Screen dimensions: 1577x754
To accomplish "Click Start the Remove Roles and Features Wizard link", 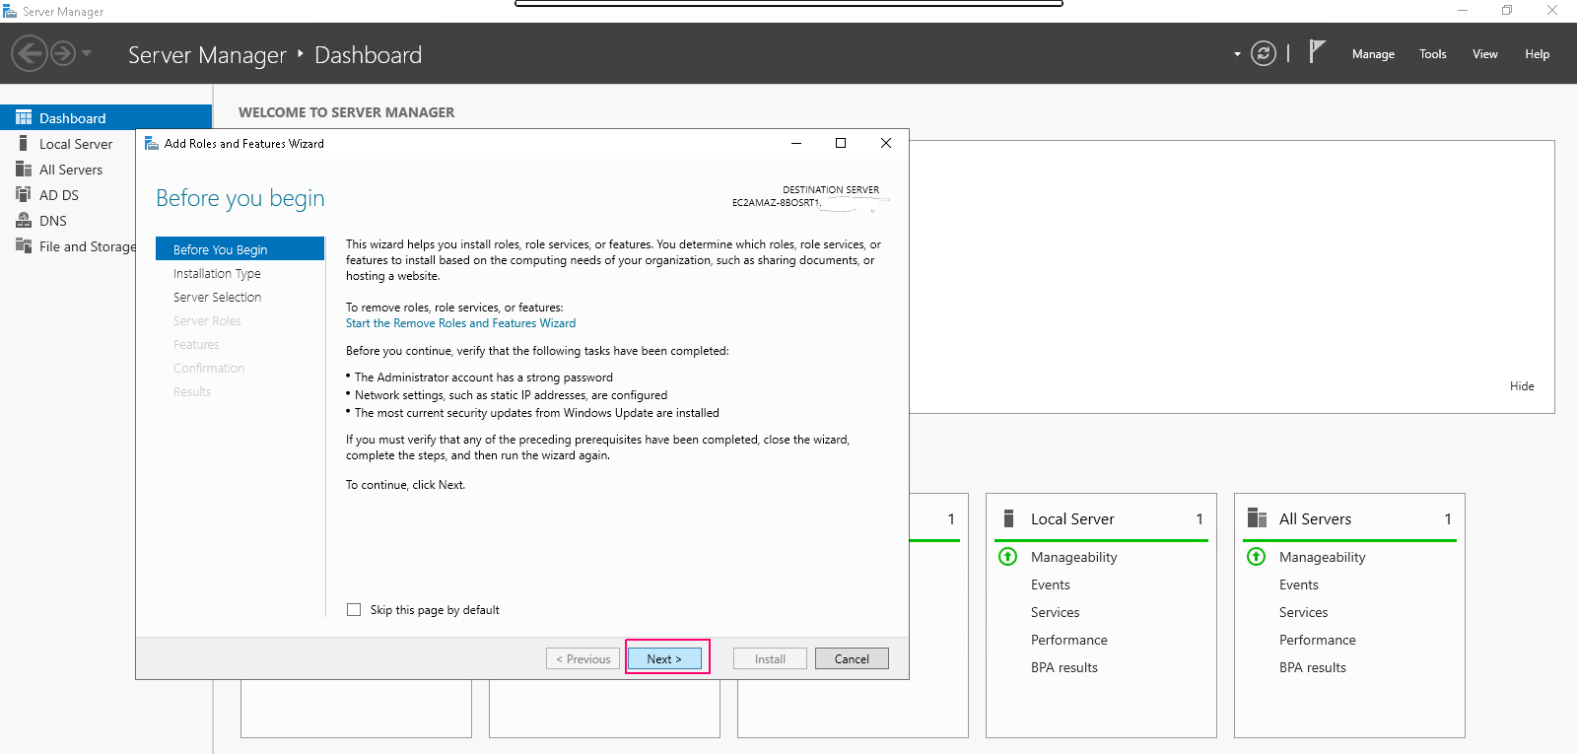I will 460,323.
